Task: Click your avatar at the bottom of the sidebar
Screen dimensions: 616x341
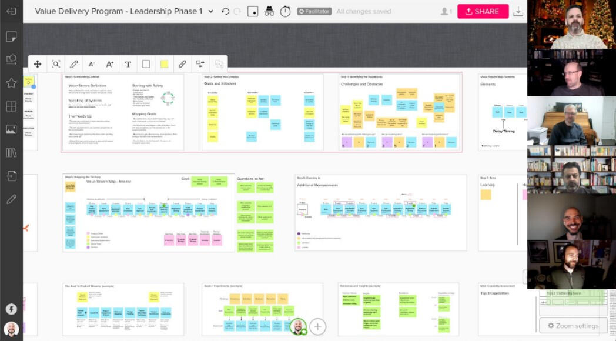Action: [x=12, y=329]
